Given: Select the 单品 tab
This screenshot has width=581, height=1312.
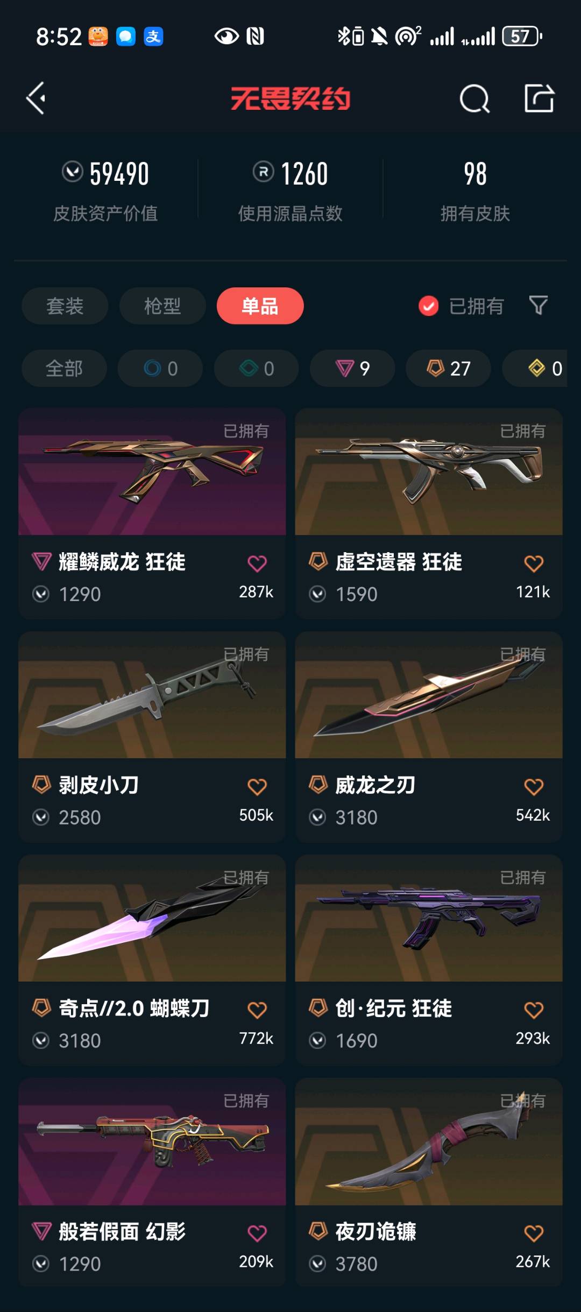Looking at the screenshot, I should pos(260,306).
